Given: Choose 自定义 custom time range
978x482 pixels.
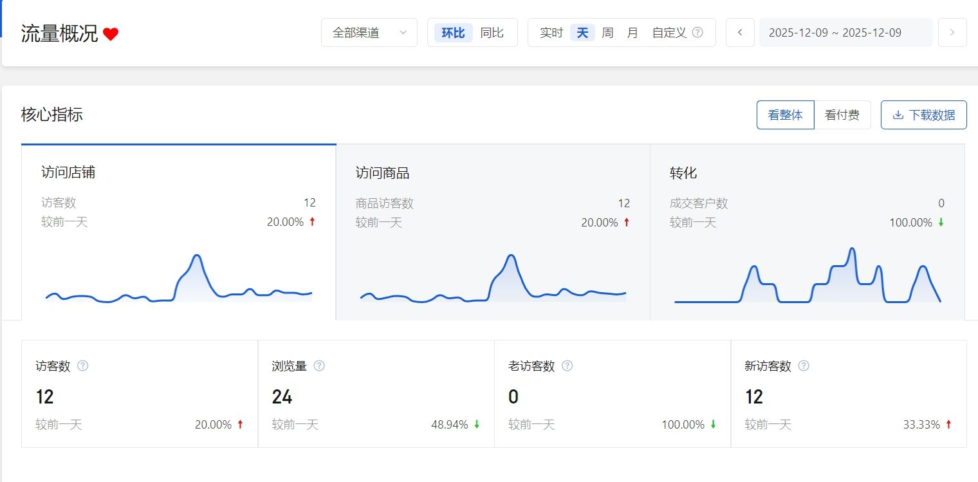Looking at the screenshot, I should (669, 33).
